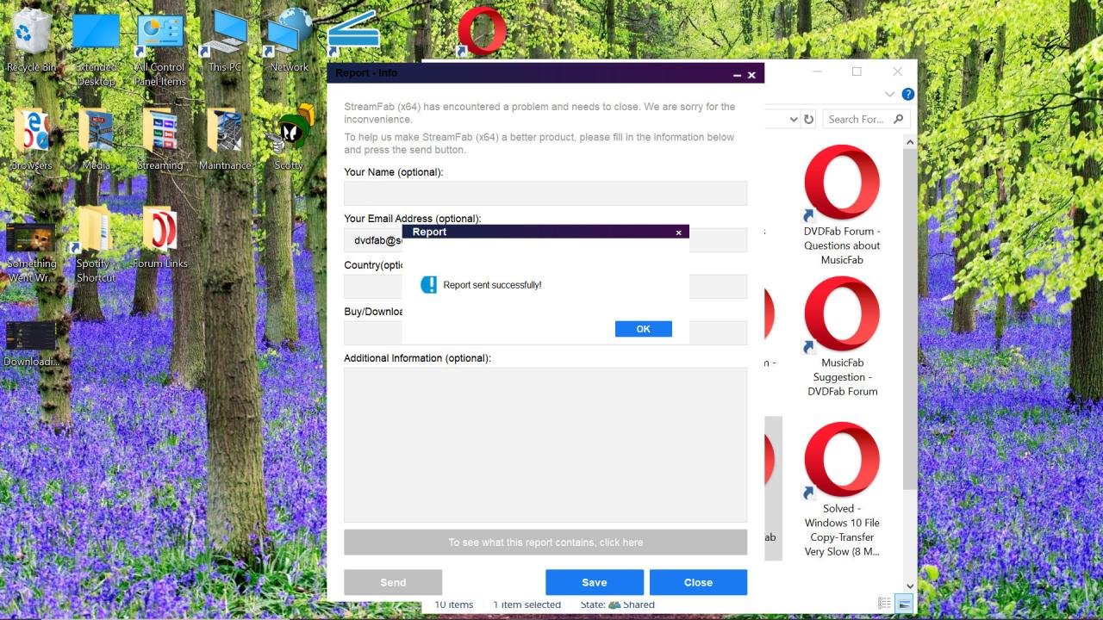Open the Extended Desktop shortcut
The height and width of the screenshot is (620, 1103).
(96, 50)
